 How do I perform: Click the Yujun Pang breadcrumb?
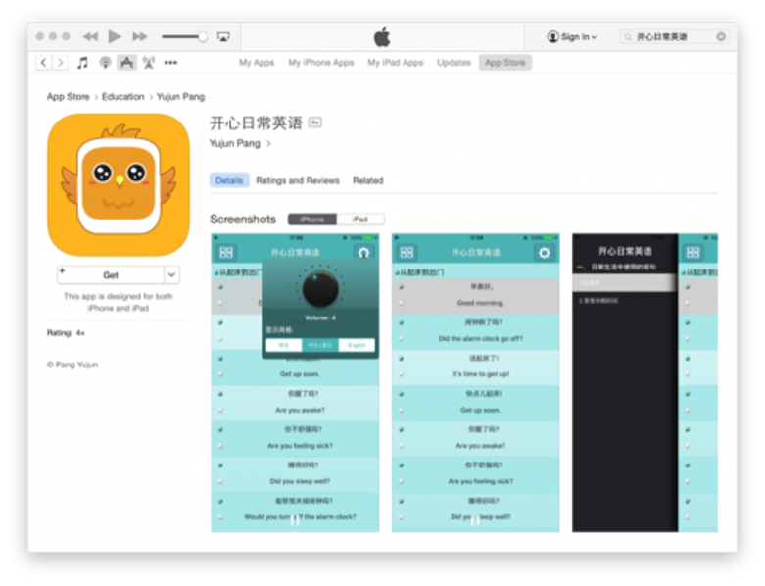point(180,97)
